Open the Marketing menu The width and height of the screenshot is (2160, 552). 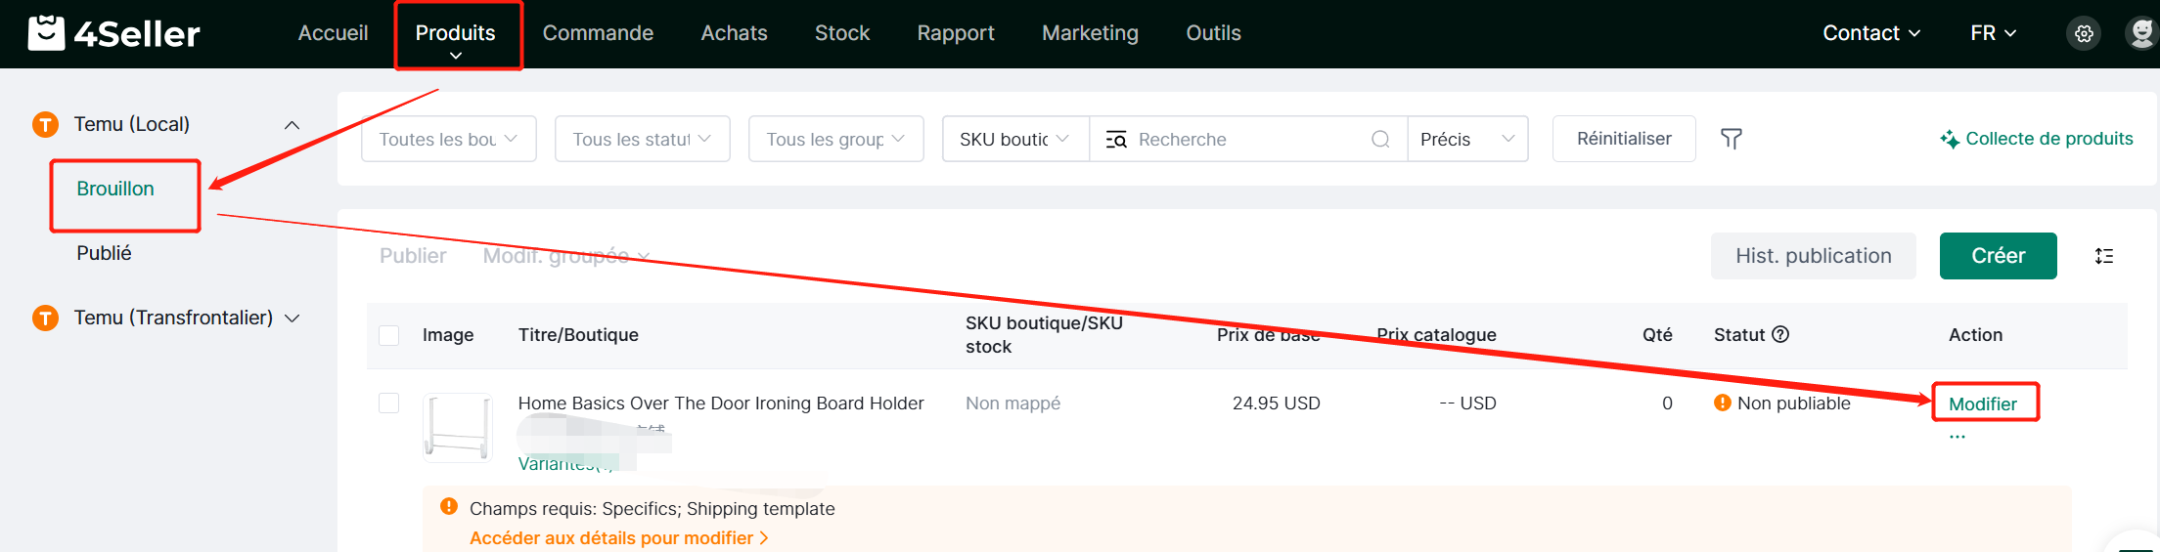(x=1090, y=33)
